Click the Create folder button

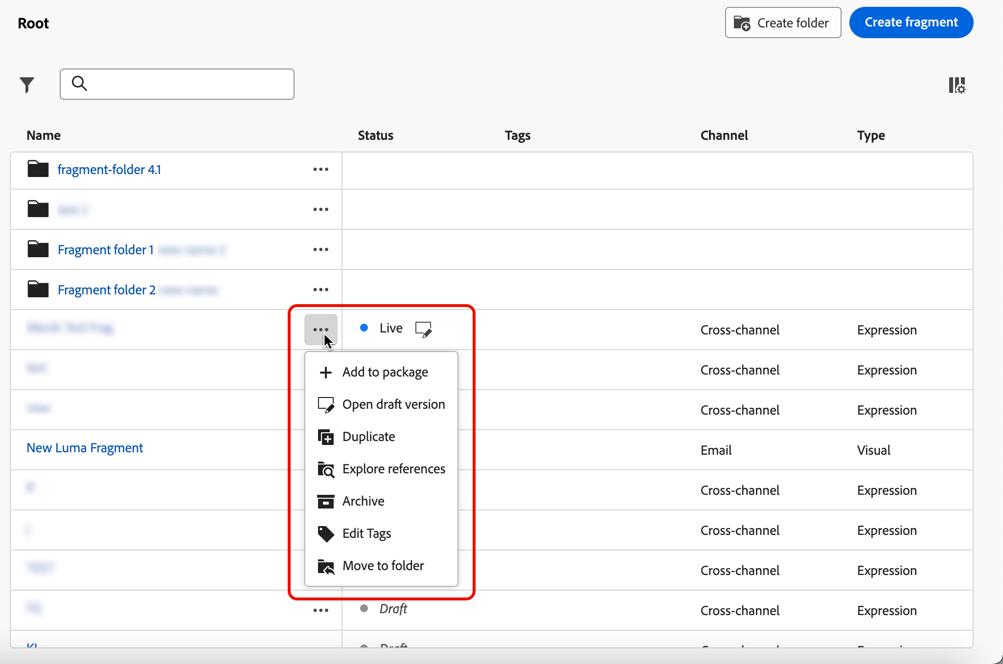pyautogui.click(x=782, y=22)
